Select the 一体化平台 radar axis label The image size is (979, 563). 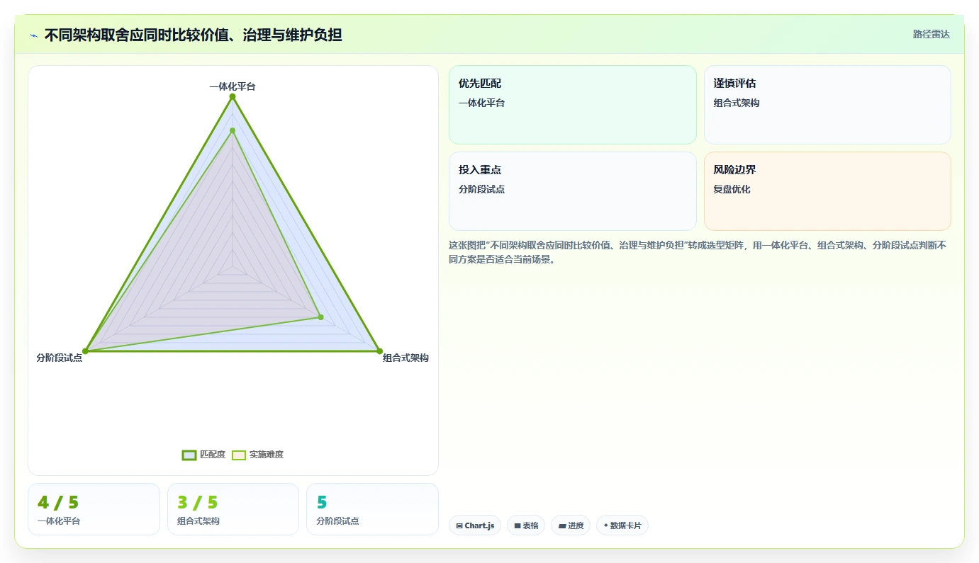tap(233, 86)
